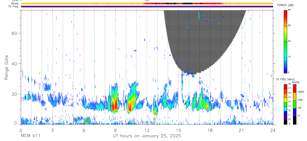The width and height of the screenshot is (307, 141).
Task: Click the POWER (dB) gradient color bar
Action: pos(285,41)
